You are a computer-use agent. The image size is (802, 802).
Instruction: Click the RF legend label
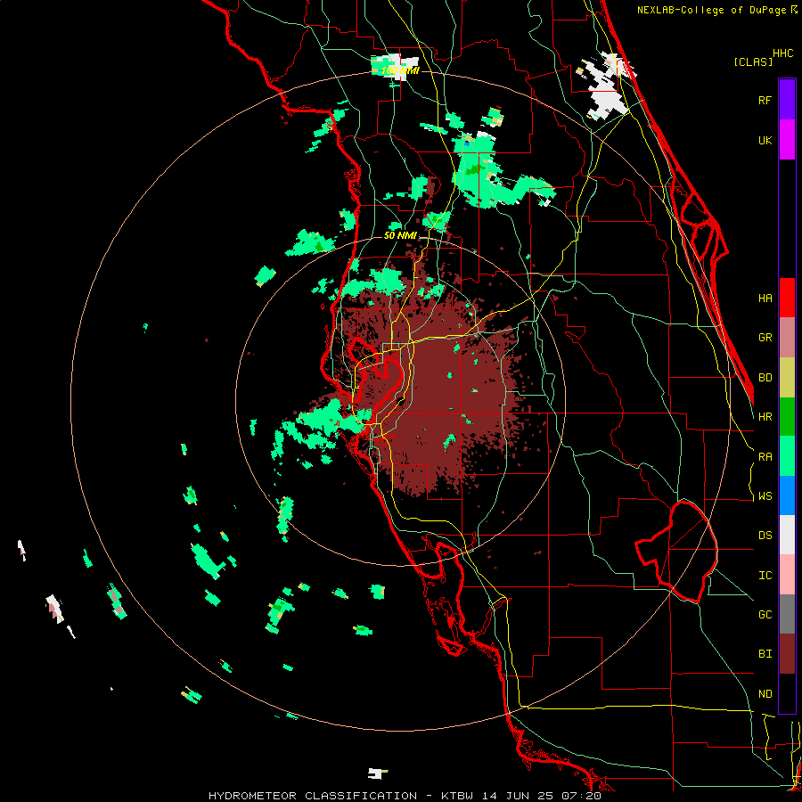[765, 100]
